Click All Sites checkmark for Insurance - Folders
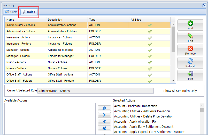Viewport: 208px width, 135px height. pyautogui.click(x=150, y=44)
